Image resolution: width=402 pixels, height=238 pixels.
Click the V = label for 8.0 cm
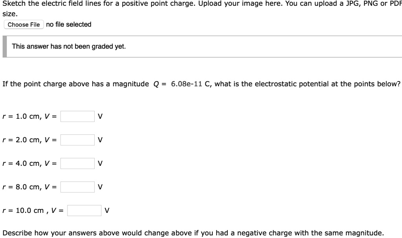50,187
